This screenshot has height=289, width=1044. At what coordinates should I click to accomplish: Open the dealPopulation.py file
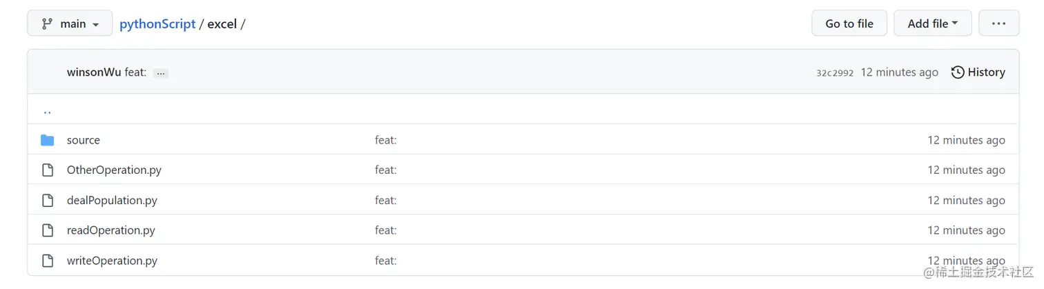[x=112, y=201]
